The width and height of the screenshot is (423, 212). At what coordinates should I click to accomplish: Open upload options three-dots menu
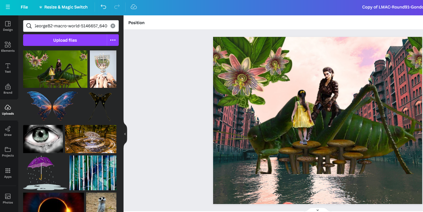pos(113,40)
